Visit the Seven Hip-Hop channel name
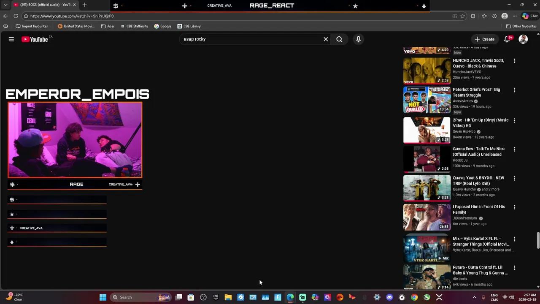The image size is (540, 304). tap(464, 132)
